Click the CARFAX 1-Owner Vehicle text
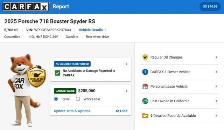The image size is (224, 130). click(170, 72)
